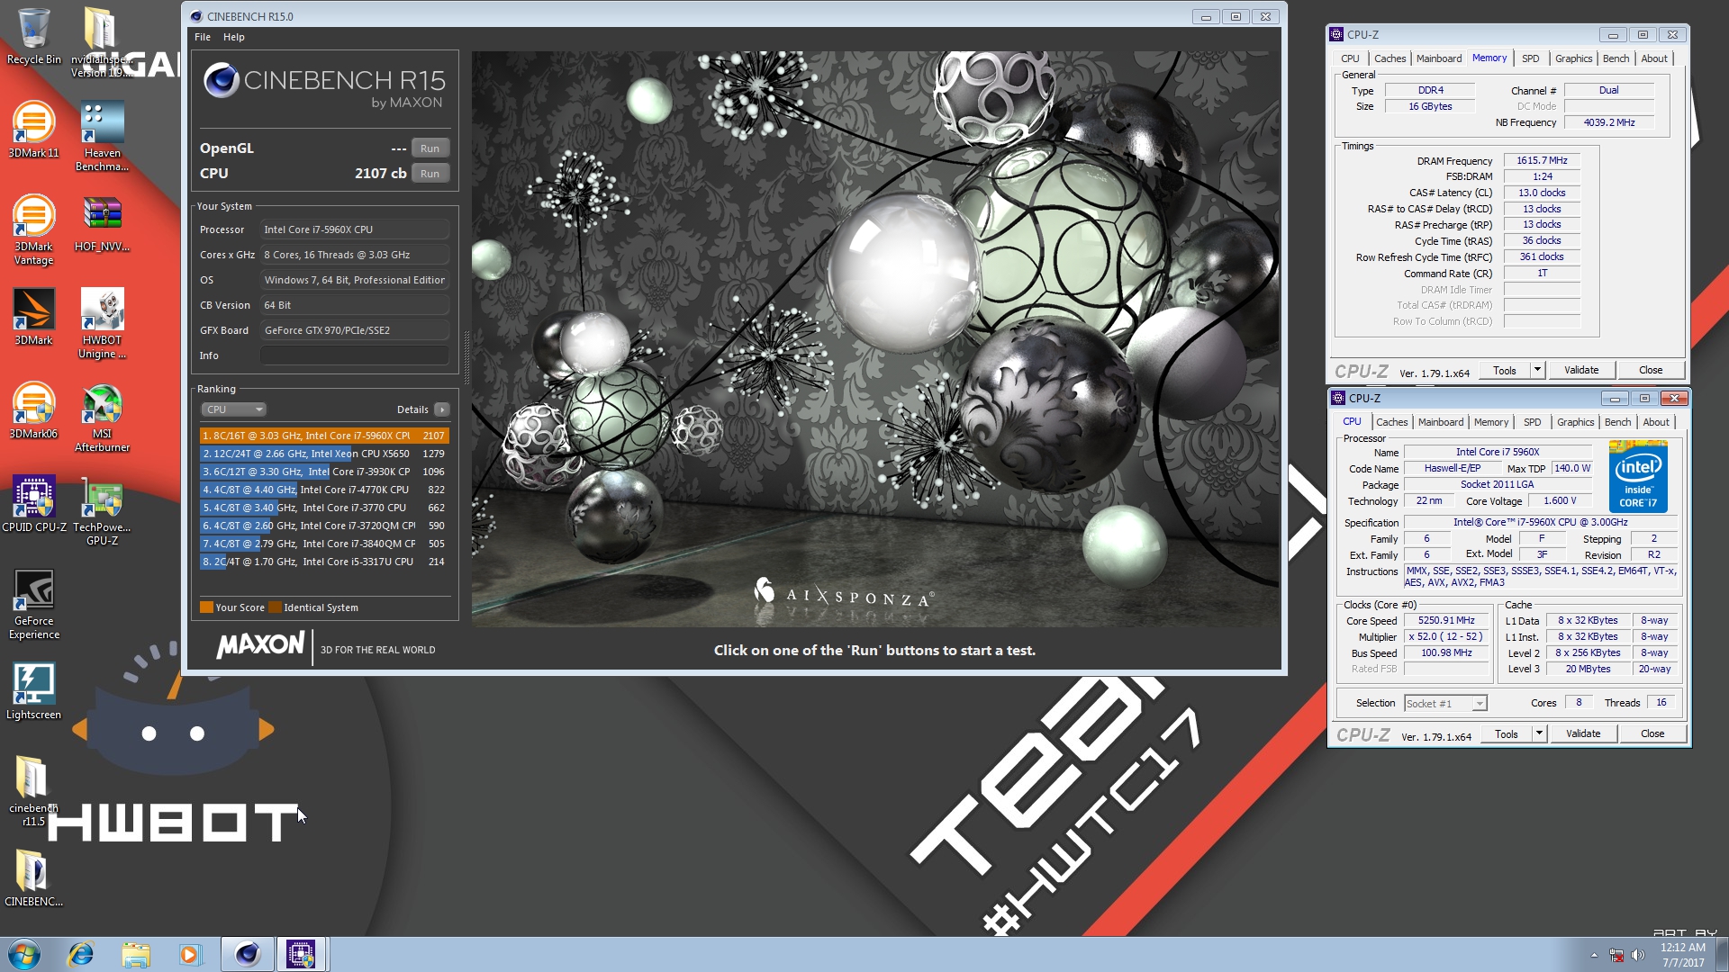This screenshot has width=1729, height=972.
Task: Open 3DMark Vantage shortcut
Action: click(x=33, y=229)
